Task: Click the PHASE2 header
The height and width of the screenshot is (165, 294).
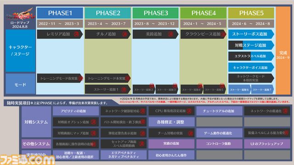Action: 108,13
